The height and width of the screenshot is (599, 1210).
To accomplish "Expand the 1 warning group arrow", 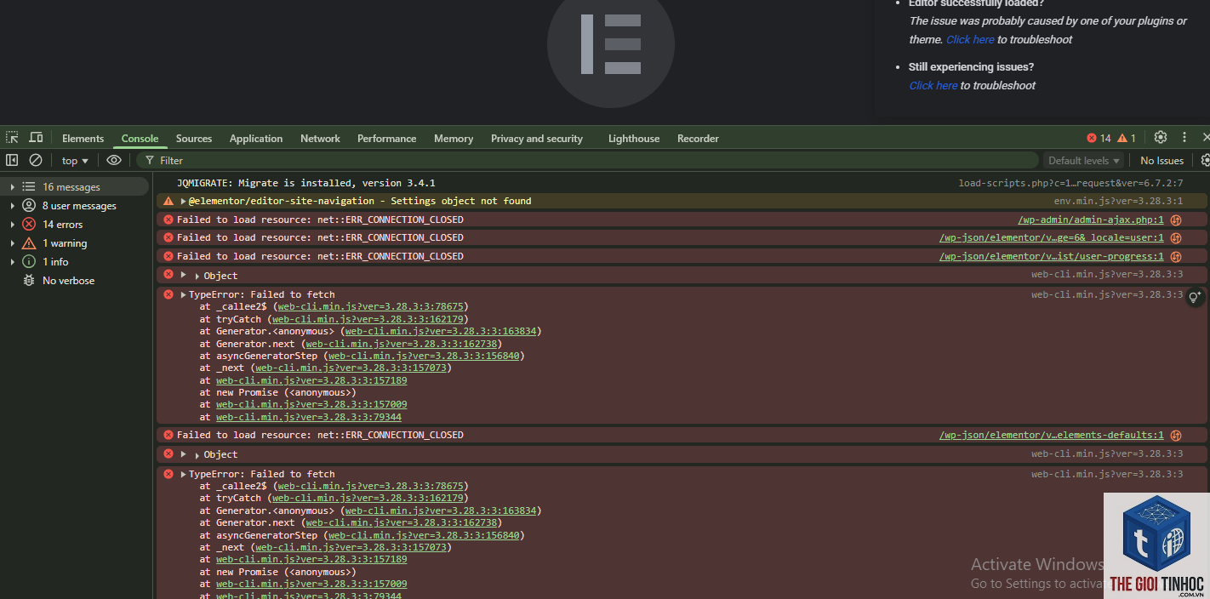I will tap(12, 242).
